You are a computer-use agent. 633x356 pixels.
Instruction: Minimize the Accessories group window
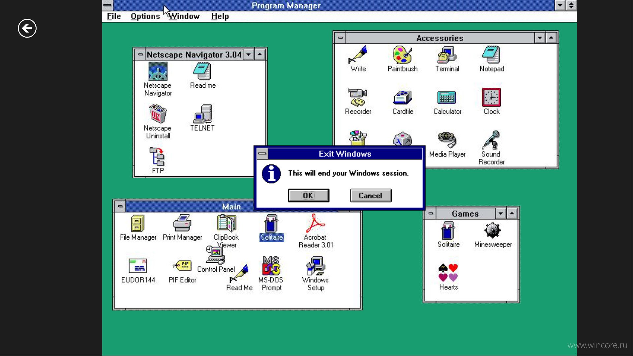point(540,38)
